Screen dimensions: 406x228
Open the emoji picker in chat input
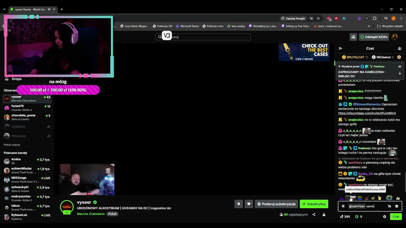[396, 206]
